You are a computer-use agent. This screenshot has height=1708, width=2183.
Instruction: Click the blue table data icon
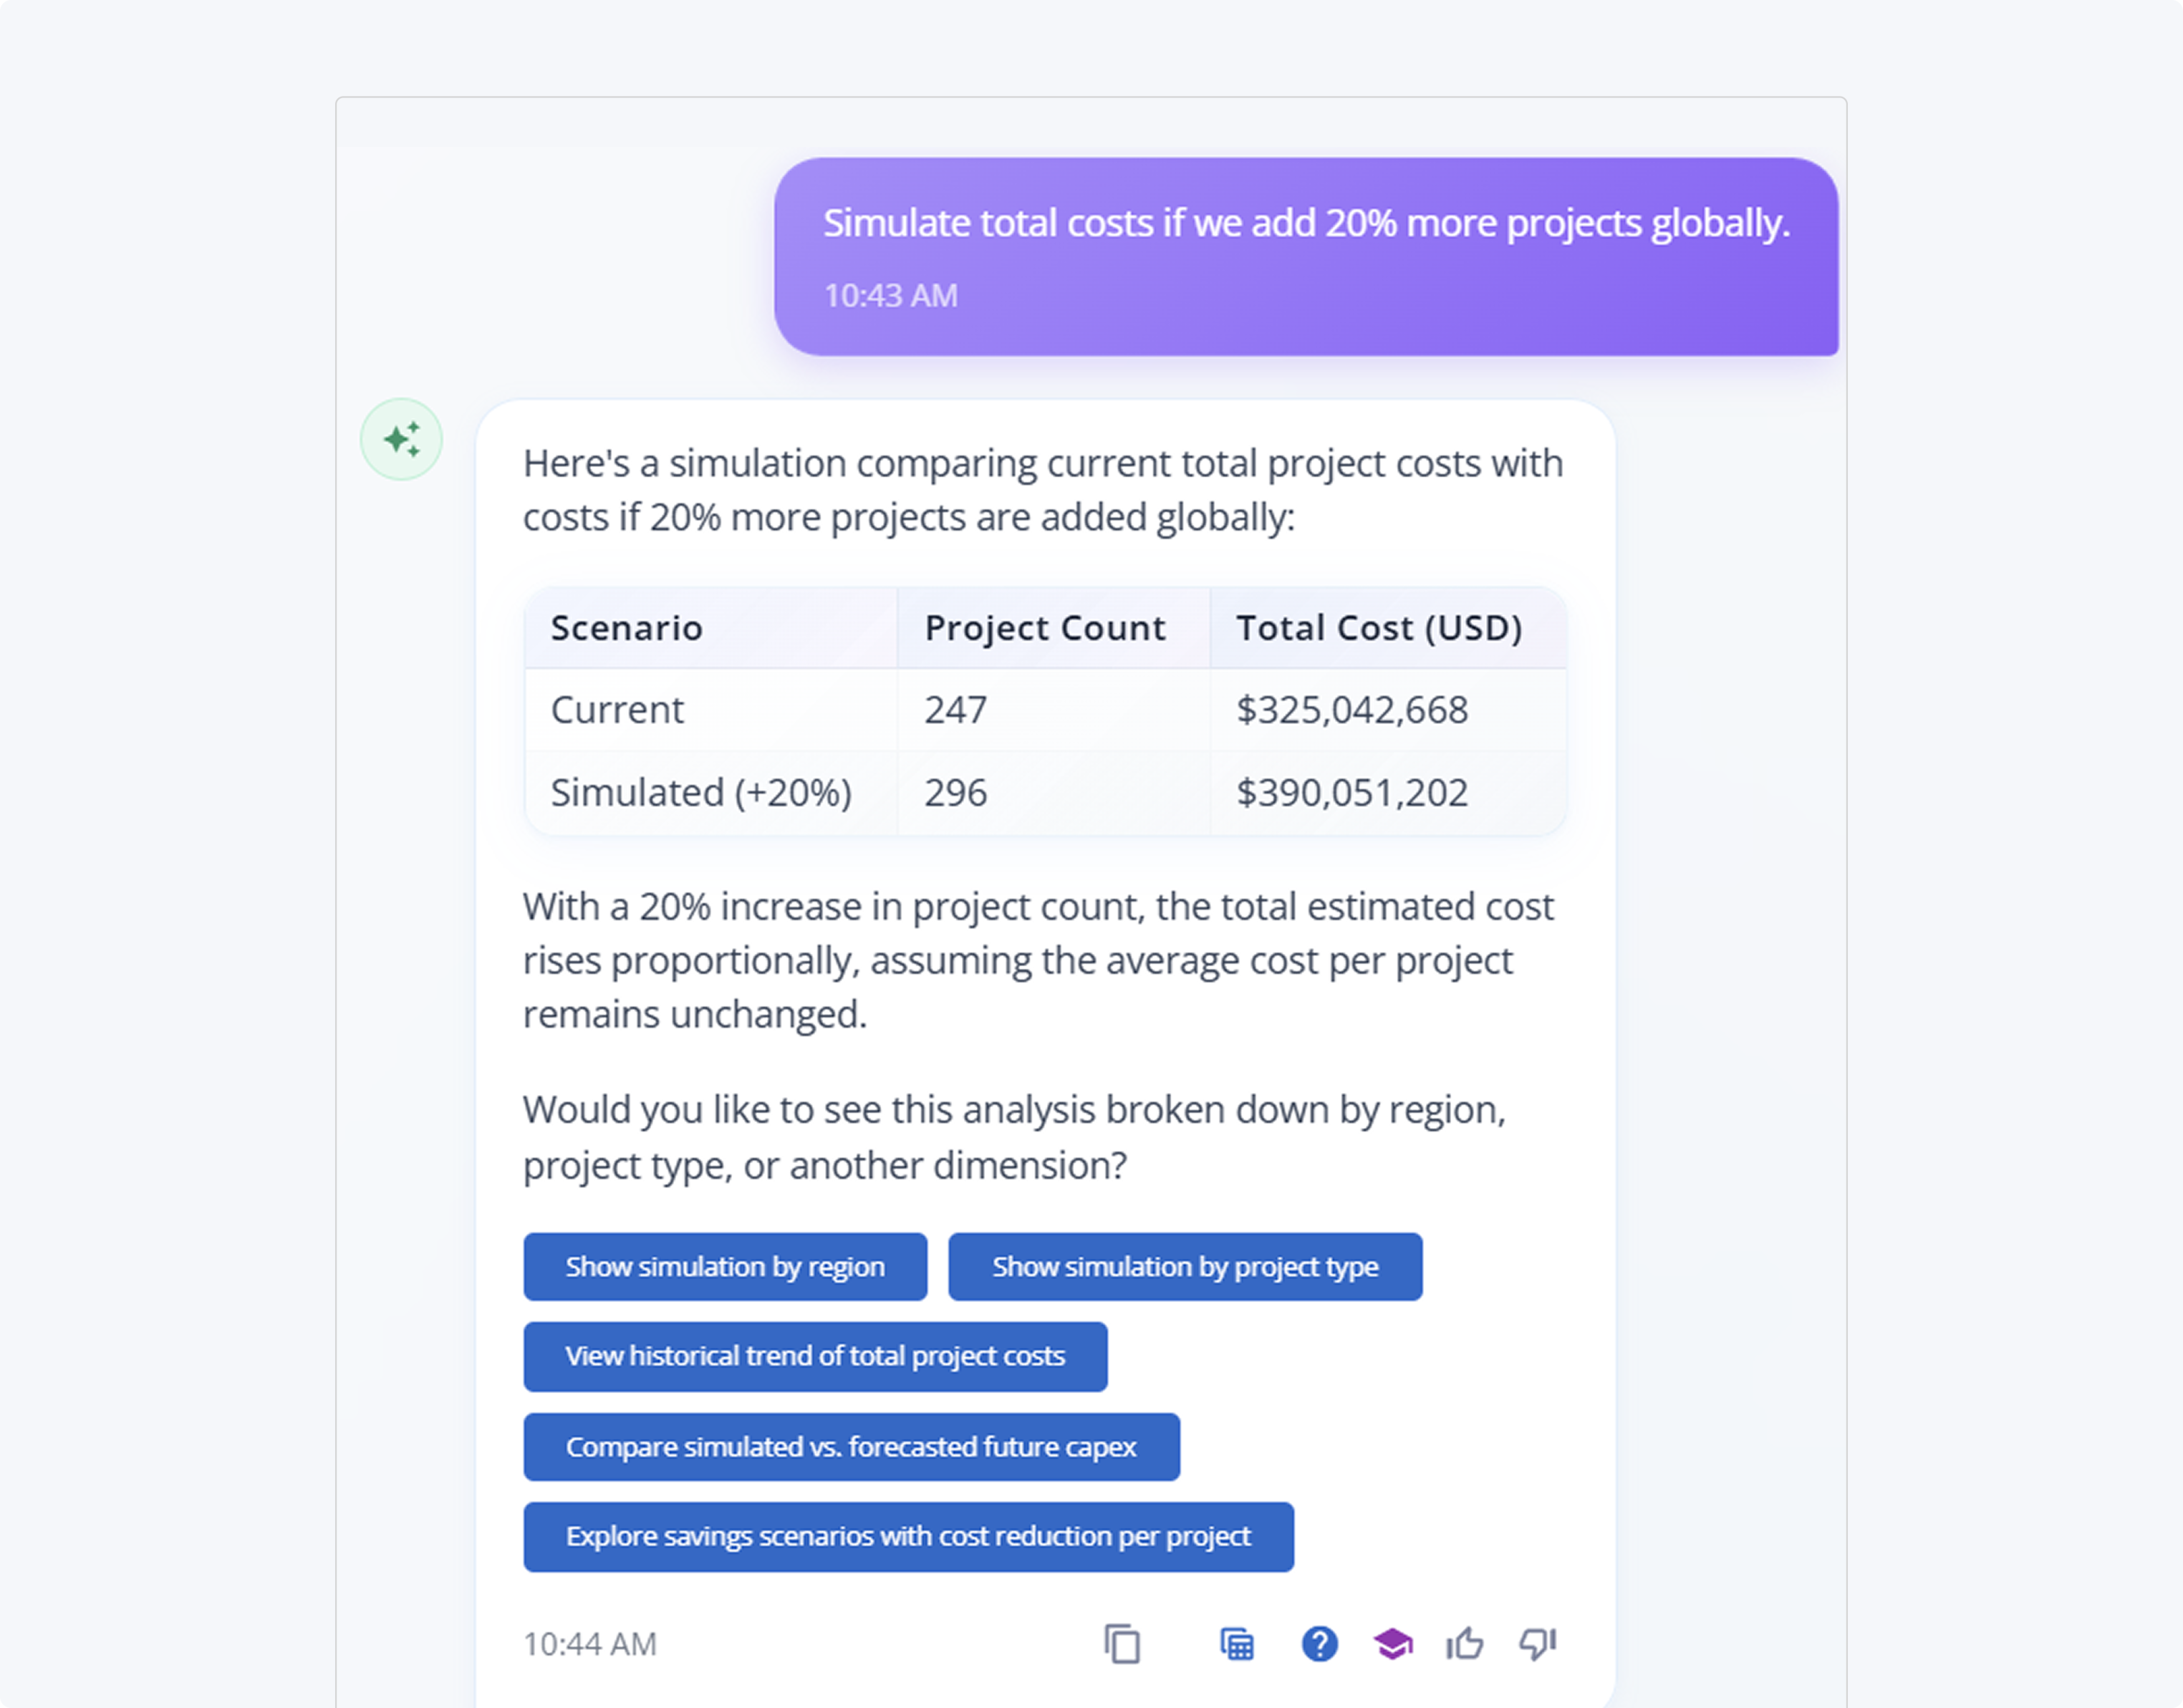[x=1237, y=1644]
